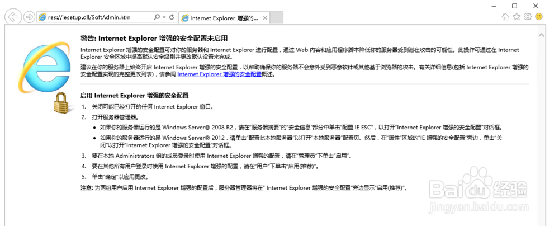Click the search magnifier in address bar
The image size is (559, 226).
(x=157, y=17)
